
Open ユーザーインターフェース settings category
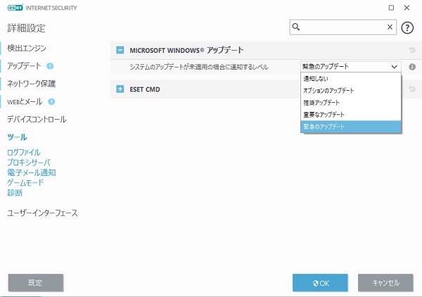(x=42, y=213)
